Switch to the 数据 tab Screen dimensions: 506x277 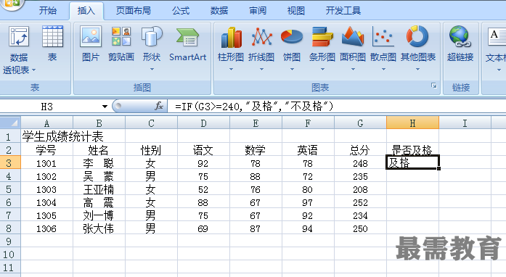[219, 11]
